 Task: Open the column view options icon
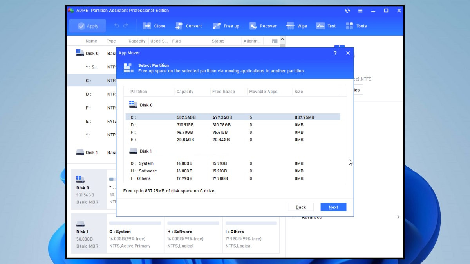click(x=275, y=41)
